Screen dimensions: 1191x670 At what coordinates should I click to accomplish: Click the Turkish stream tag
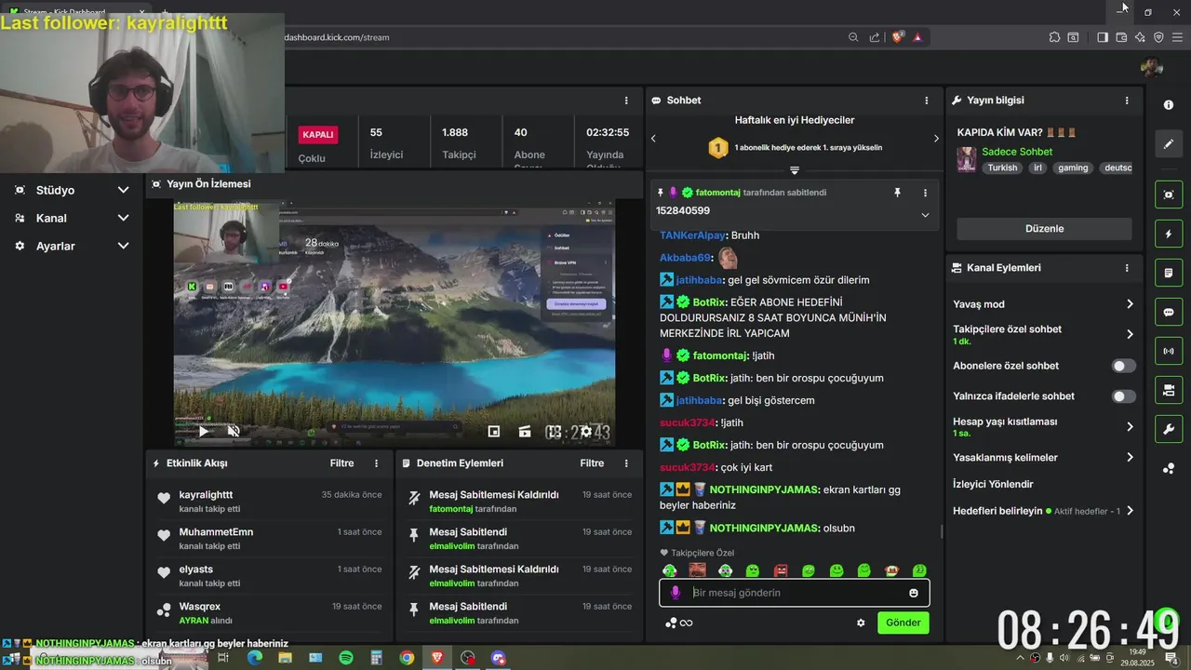pos(1002,168)
